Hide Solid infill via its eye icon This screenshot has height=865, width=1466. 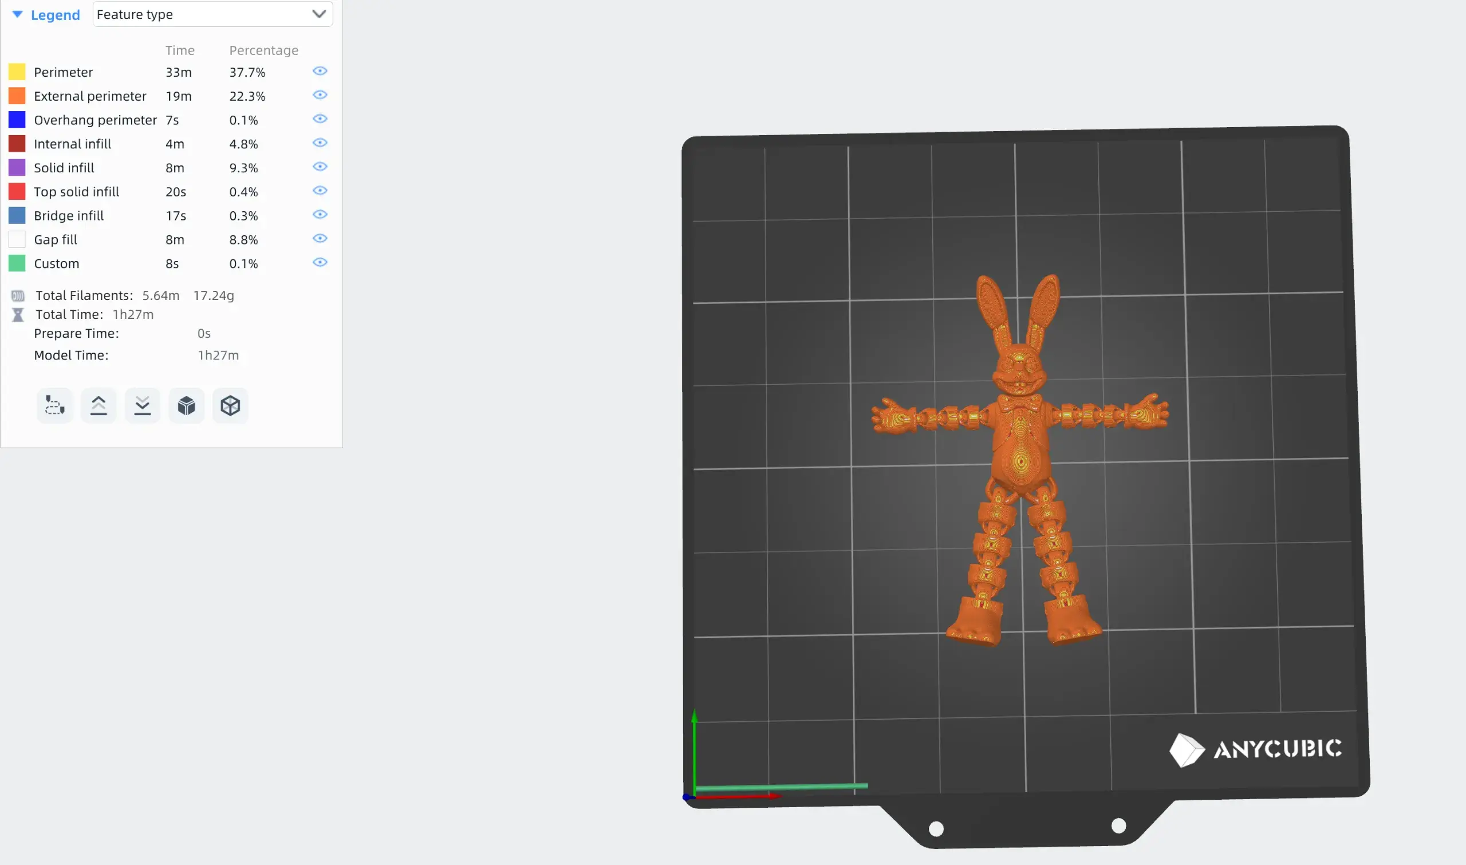click(320, 167)
